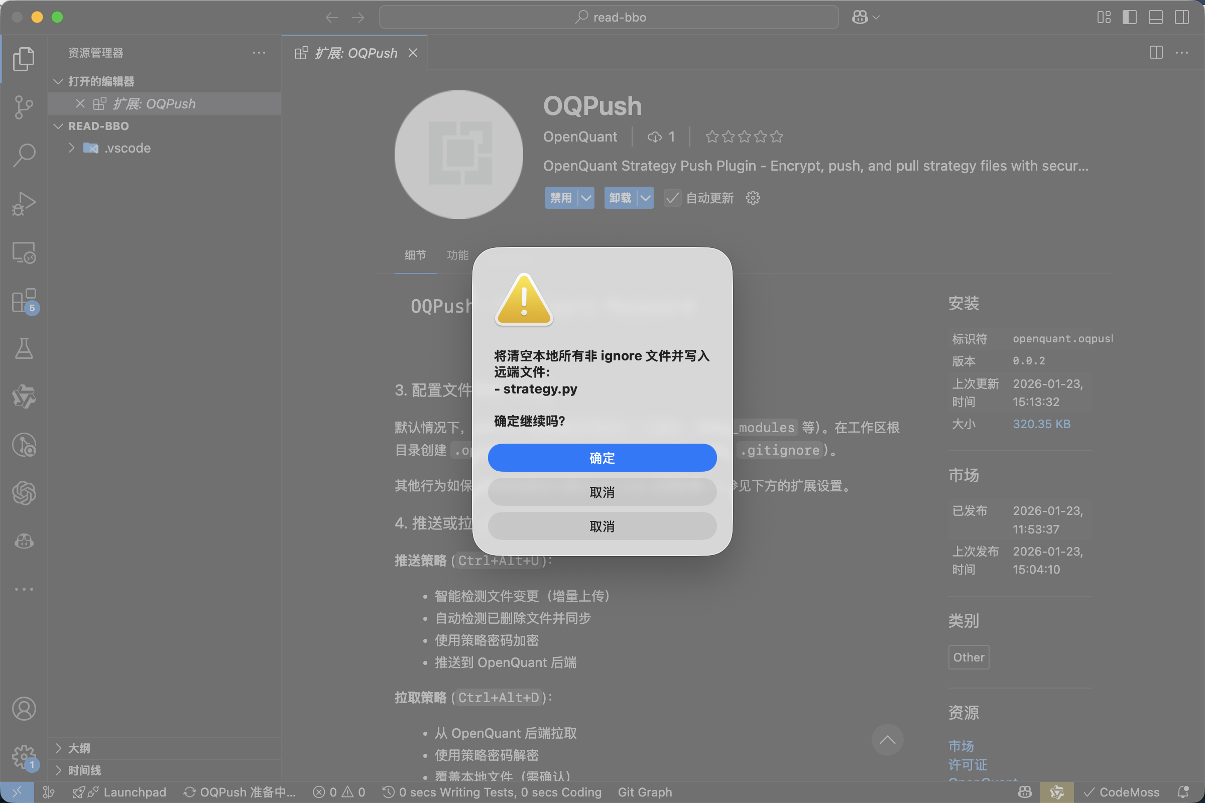
Task: Open the 禁用 button dropdown arrow
Action: 585,198
